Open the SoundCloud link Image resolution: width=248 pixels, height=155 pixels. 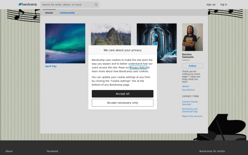coord(188,90)
